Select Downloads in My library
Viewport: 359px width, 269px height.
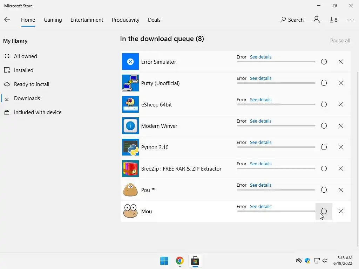27,98
